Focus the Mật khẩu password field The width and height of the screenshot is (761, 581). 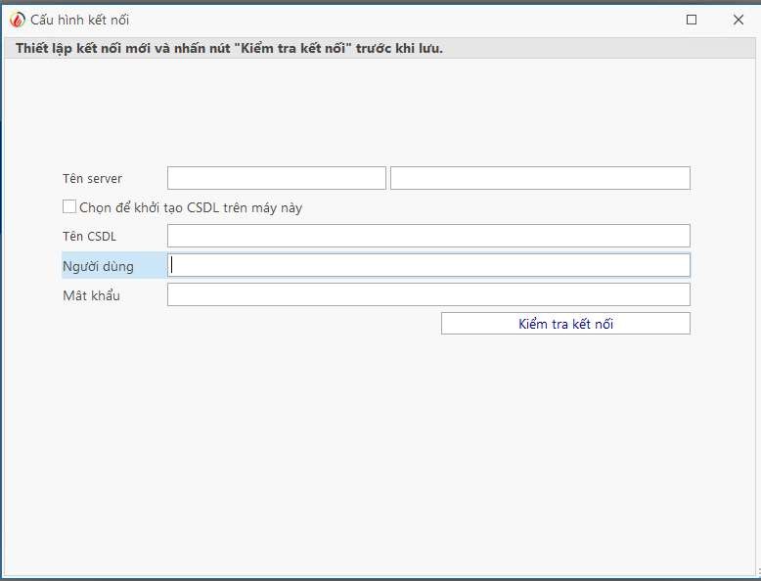pos(428,294)
